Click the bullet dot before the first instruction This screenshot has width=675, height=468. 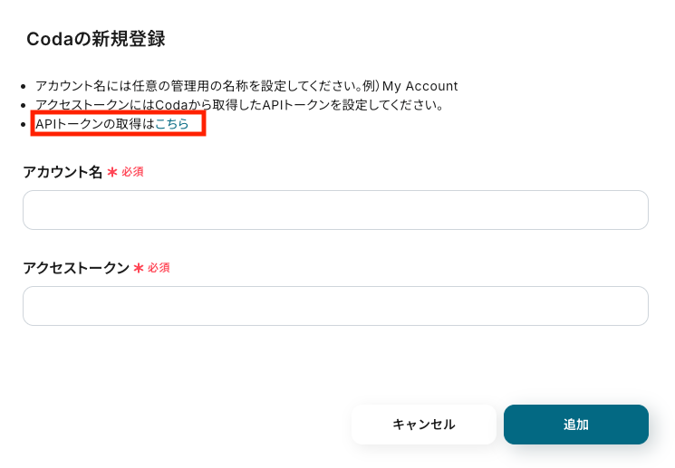[24, 87]
